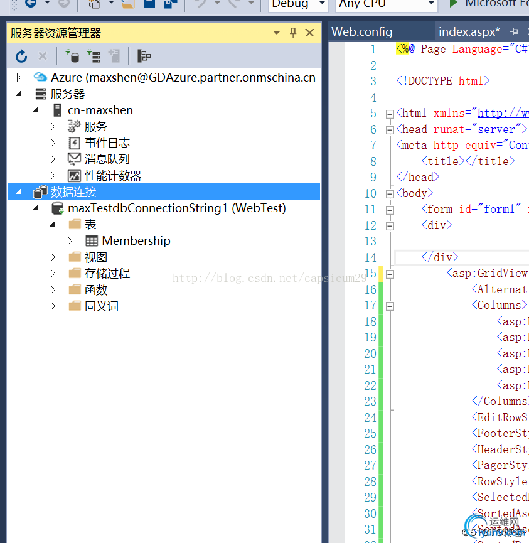Collapse the 服务器 servers node

pos(19,93)
